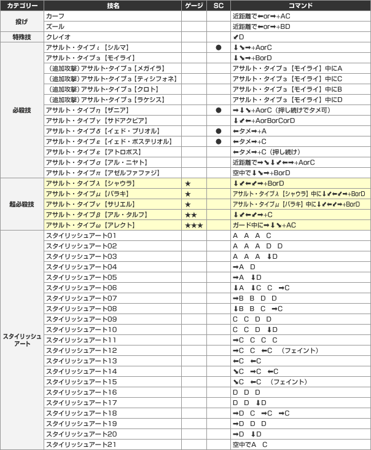
Task: Click the 【アトロポス】 move name
Action: tap(93, 152)
